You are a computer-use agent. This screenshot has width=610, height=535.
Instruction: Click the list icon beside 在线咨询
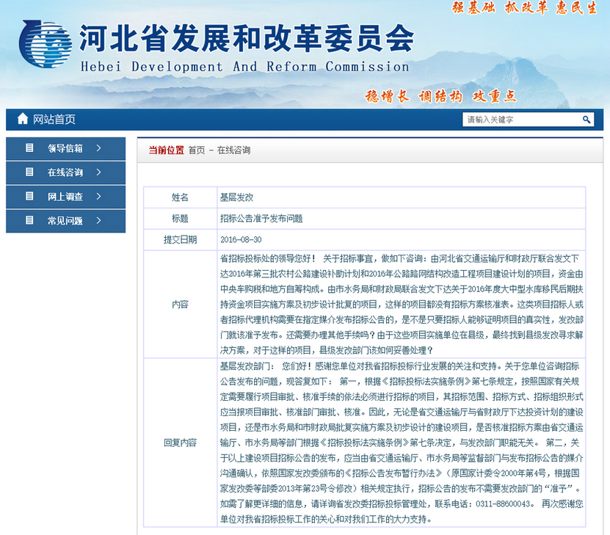(x=29, y=172)
